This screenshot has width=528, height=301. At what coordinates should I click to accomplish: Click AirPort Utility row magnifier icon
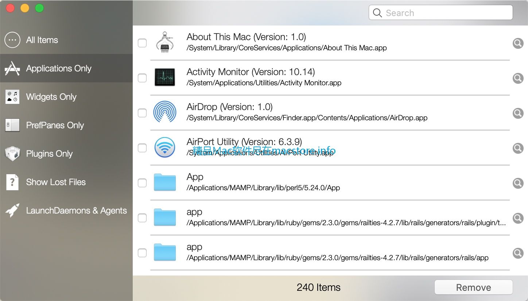tap(518, 148)
